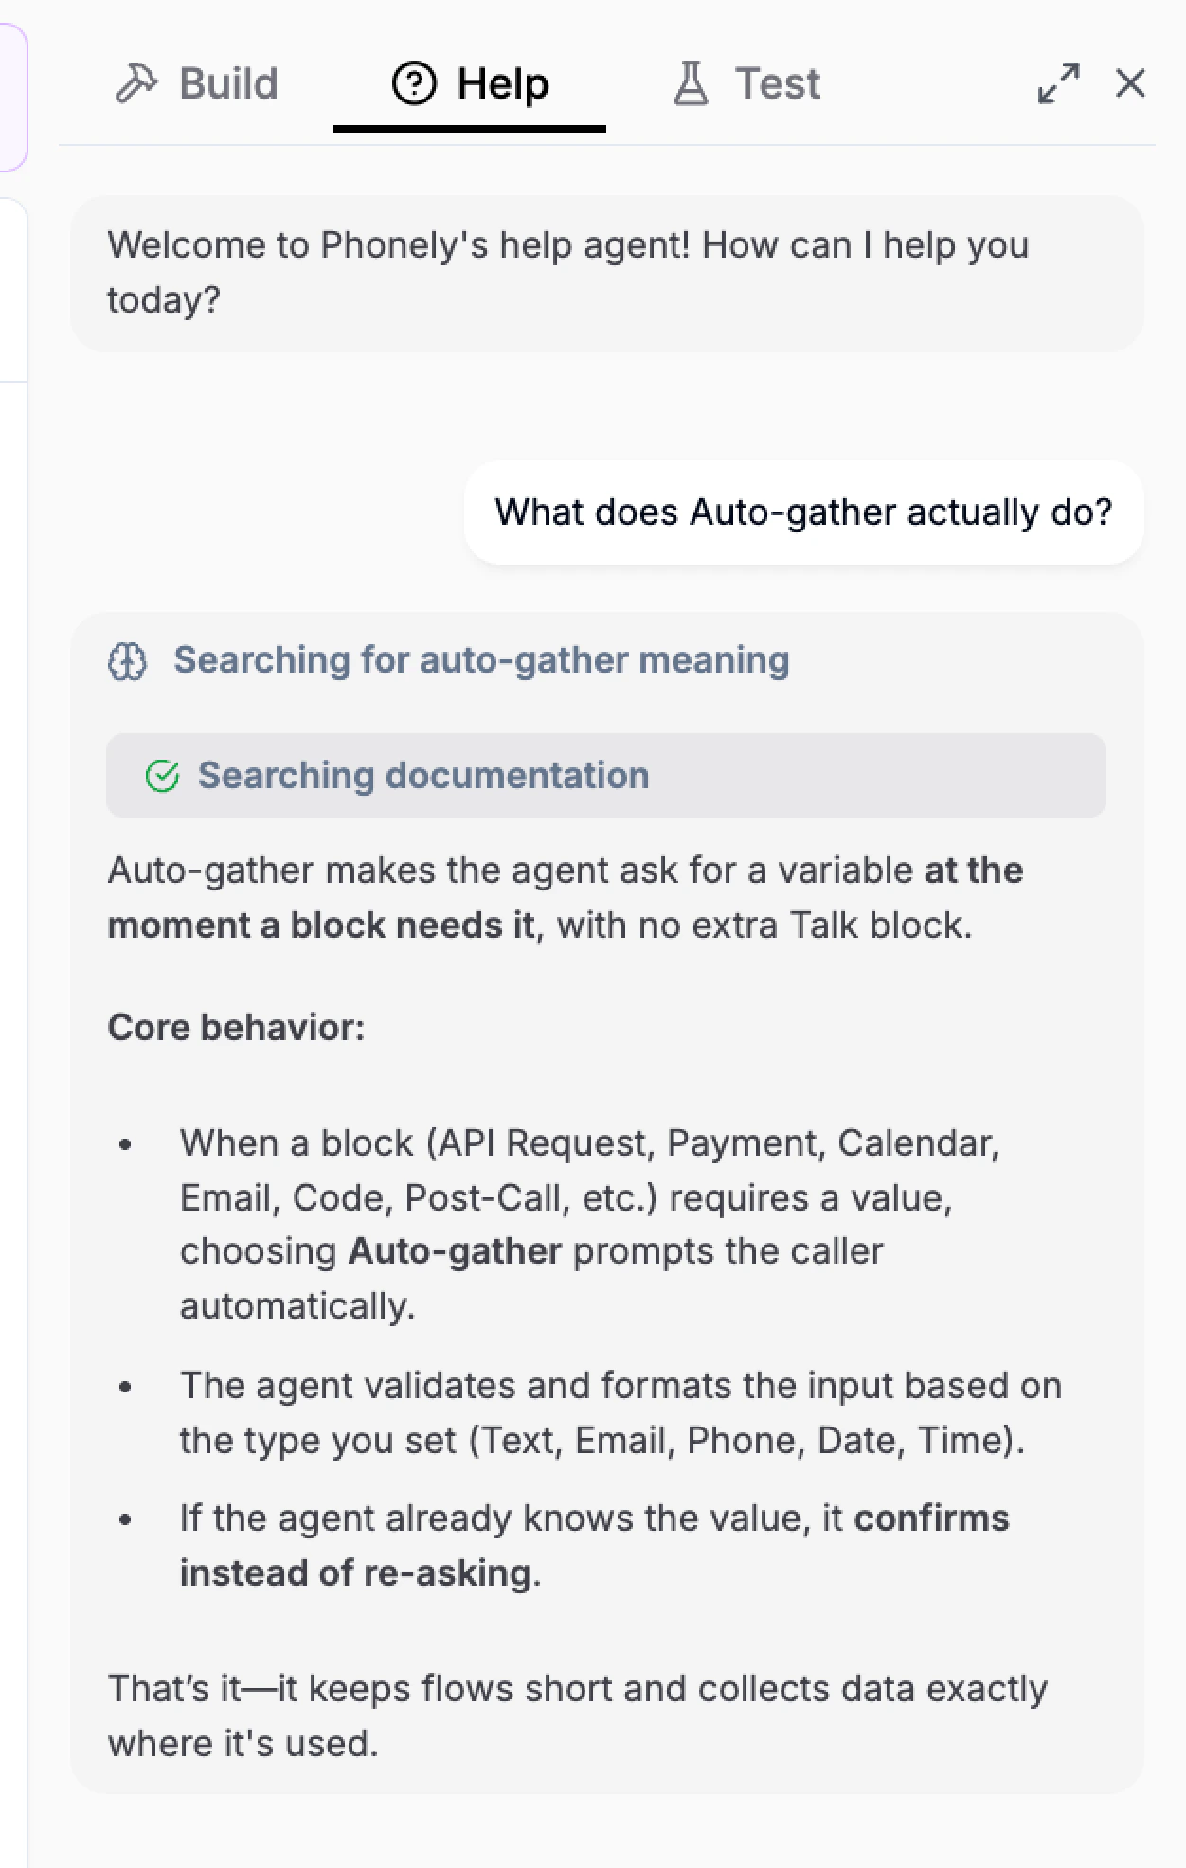This screenshot has width=1186, height=1868.
Task: Click the X icon in the header
Action: point(1130,84)
